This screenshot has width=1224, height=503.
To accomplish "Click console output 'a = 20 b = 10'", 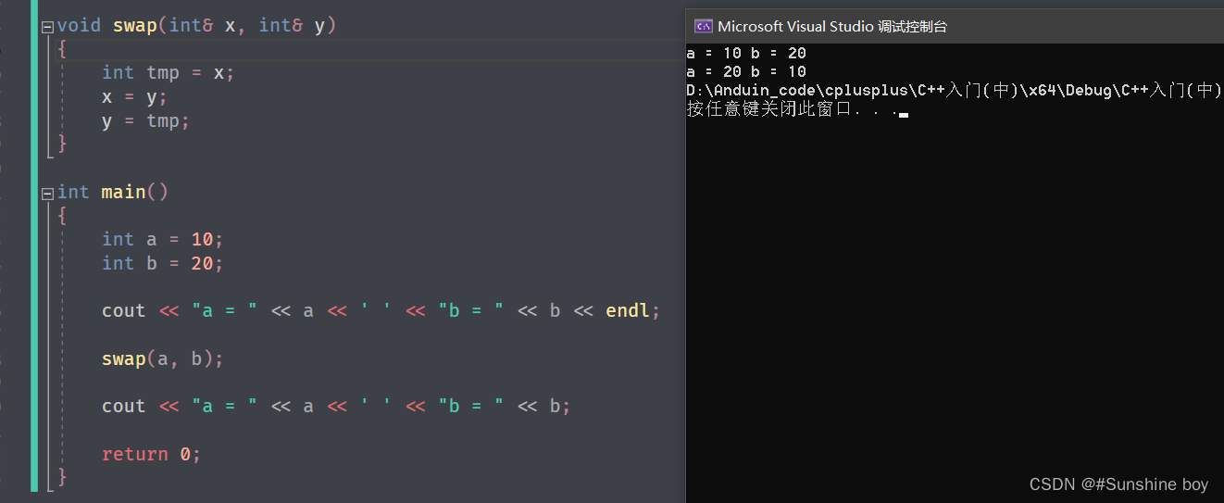I will click(x=746, y=71).
